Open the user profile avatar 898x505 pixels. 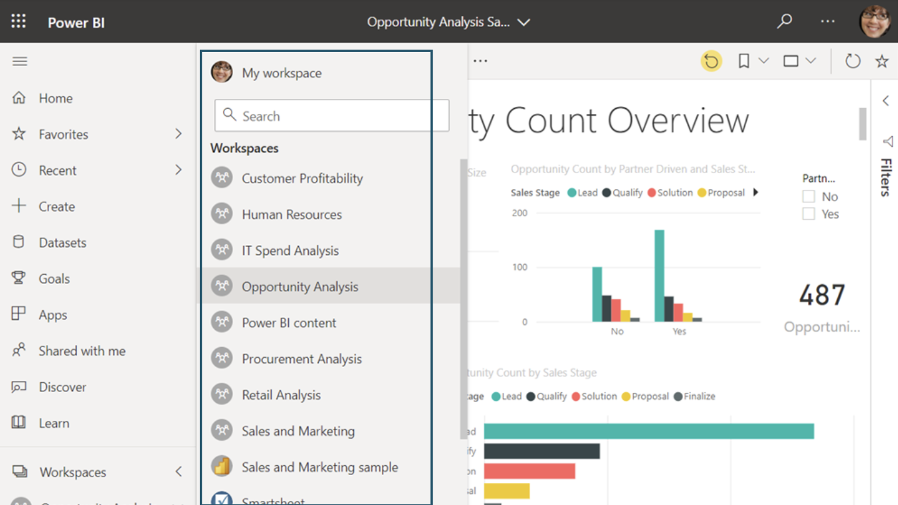point(875,22)
